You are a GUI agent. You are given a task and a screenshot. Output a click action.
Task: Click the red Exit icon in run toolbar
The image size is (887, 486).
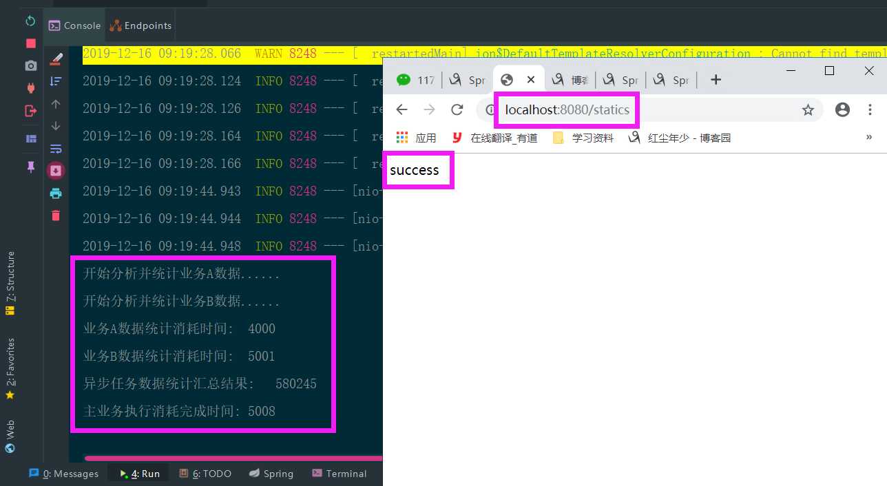pos(30,110)
